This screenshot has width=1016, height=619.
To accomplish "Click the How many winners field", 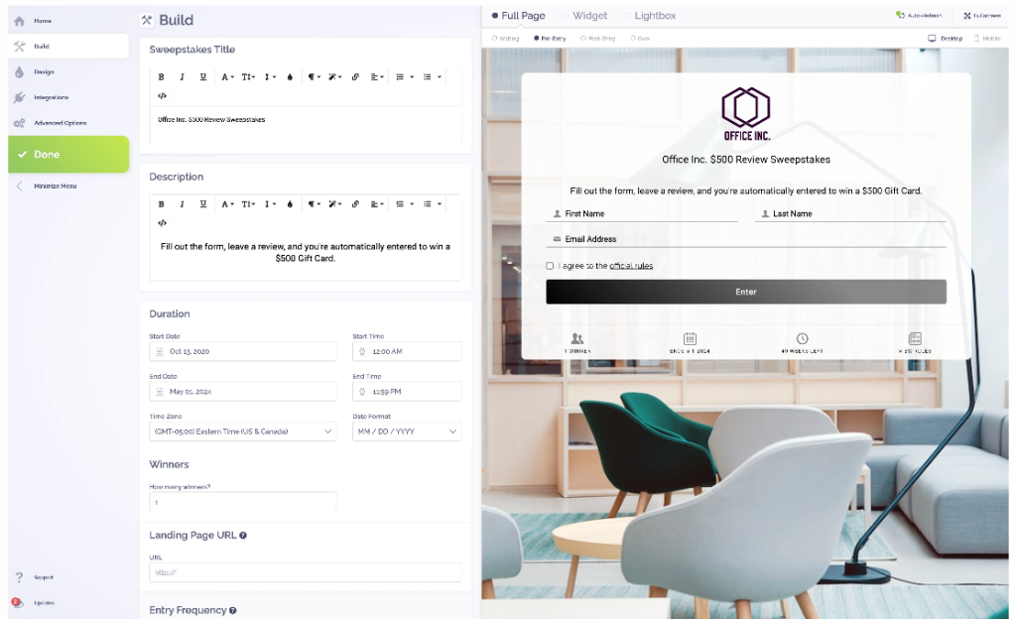I will click(x=243, y=502).
